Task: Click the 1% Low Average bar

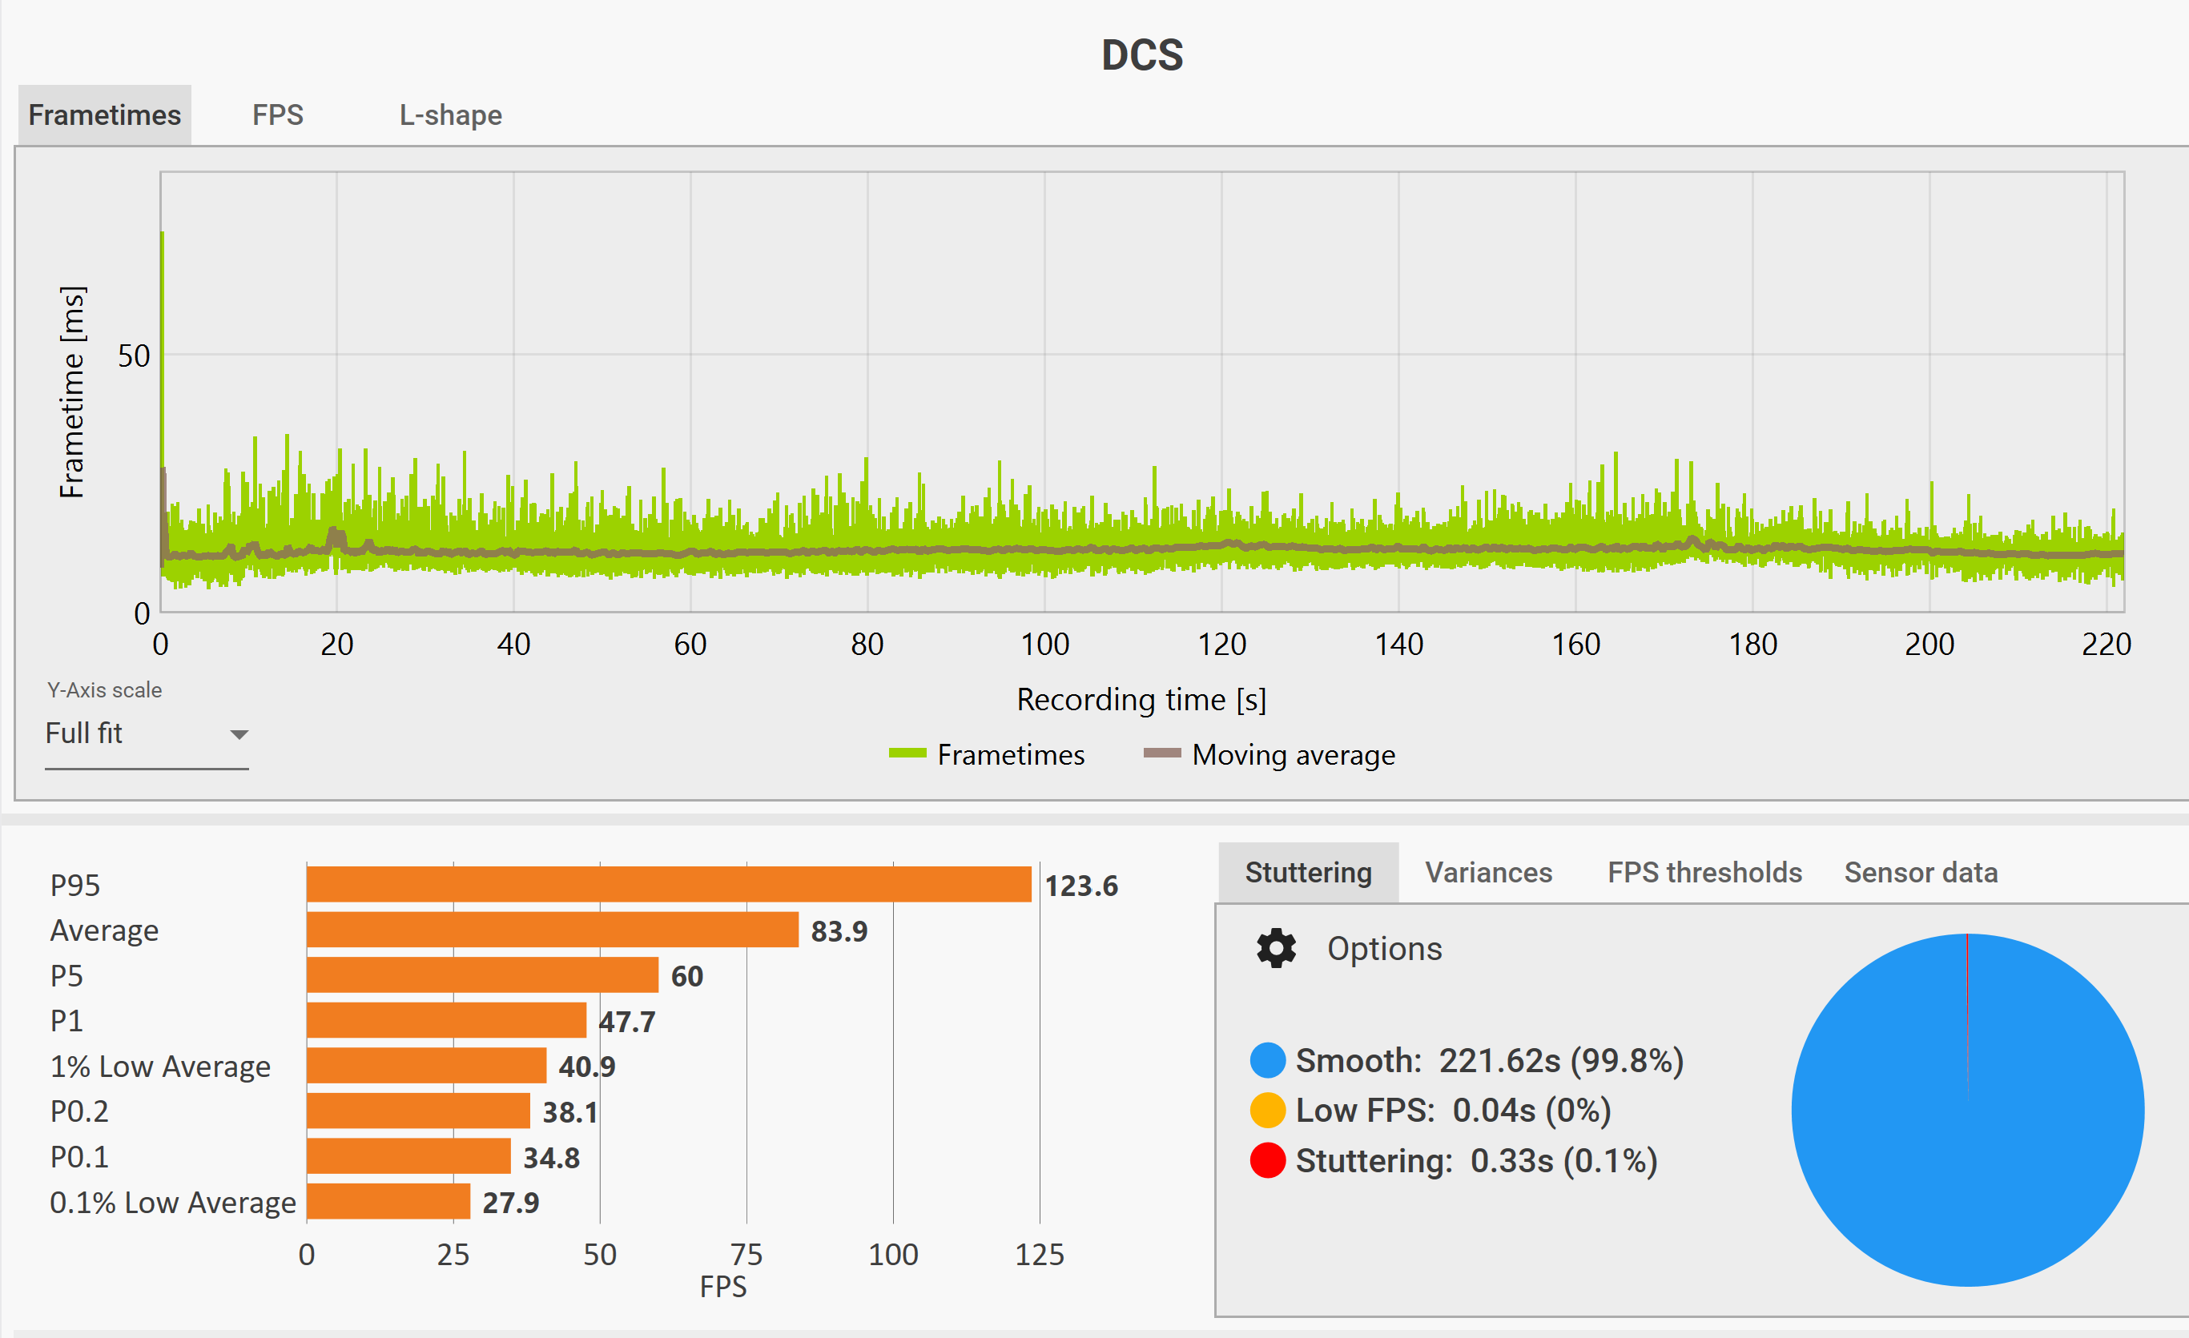Action: (x=426, y=1066)
